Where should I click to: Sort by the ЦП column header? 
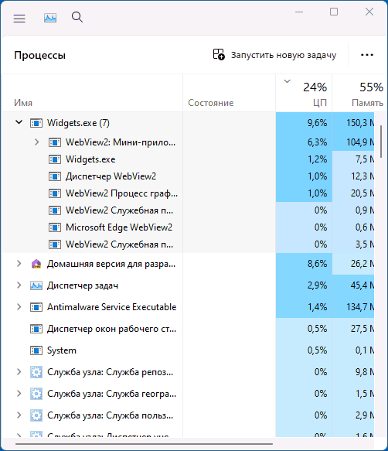(304, 93)
